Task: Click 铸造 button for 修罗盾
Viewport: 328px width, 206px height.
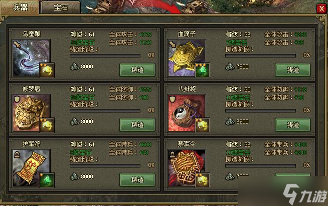Action: (137, 125)
